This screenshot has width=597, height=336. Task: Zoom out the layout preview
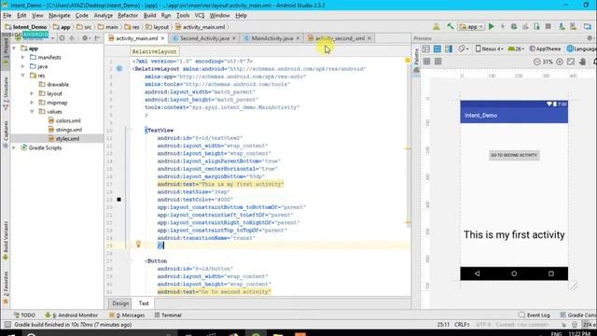coord(536,62)
